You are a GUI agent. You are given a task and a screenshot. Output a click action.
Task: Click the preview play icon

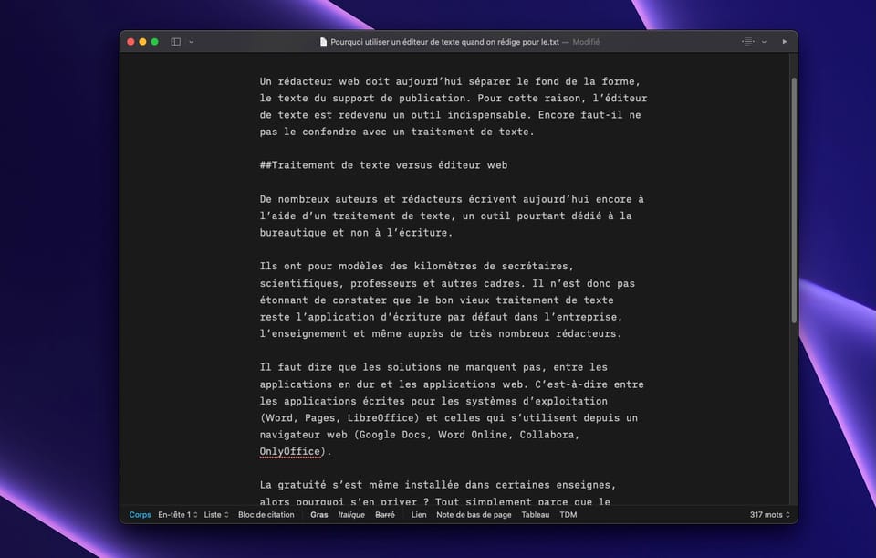[785, 42]
